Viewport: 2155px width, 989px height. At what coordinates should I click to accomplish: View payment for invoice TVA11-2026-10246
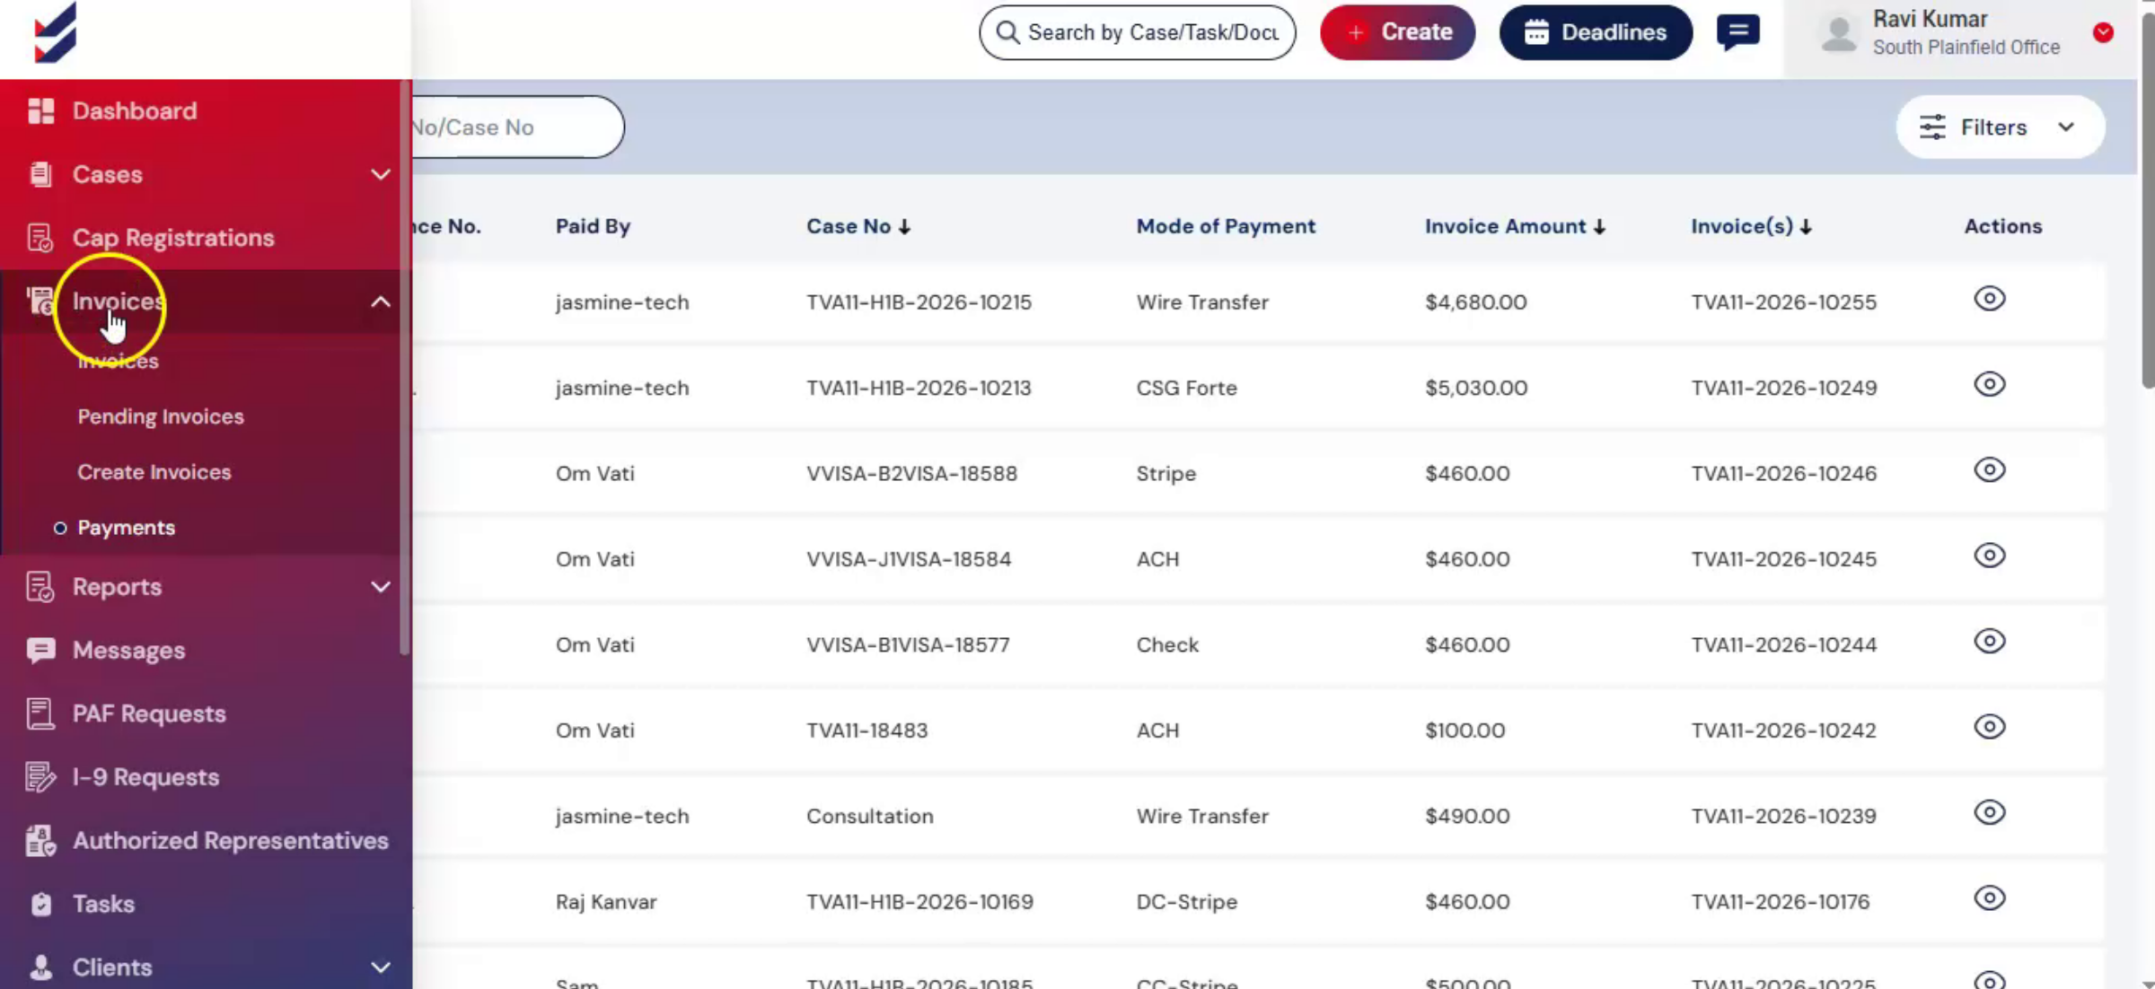click(1990, 470)
